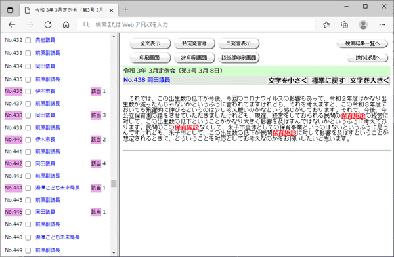Open 伊木市長 speech at No.440

coord(45,139)
